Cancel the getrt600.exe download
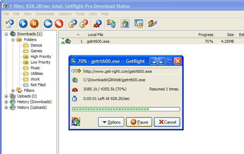The image size is (244, 154). (167, 122)
